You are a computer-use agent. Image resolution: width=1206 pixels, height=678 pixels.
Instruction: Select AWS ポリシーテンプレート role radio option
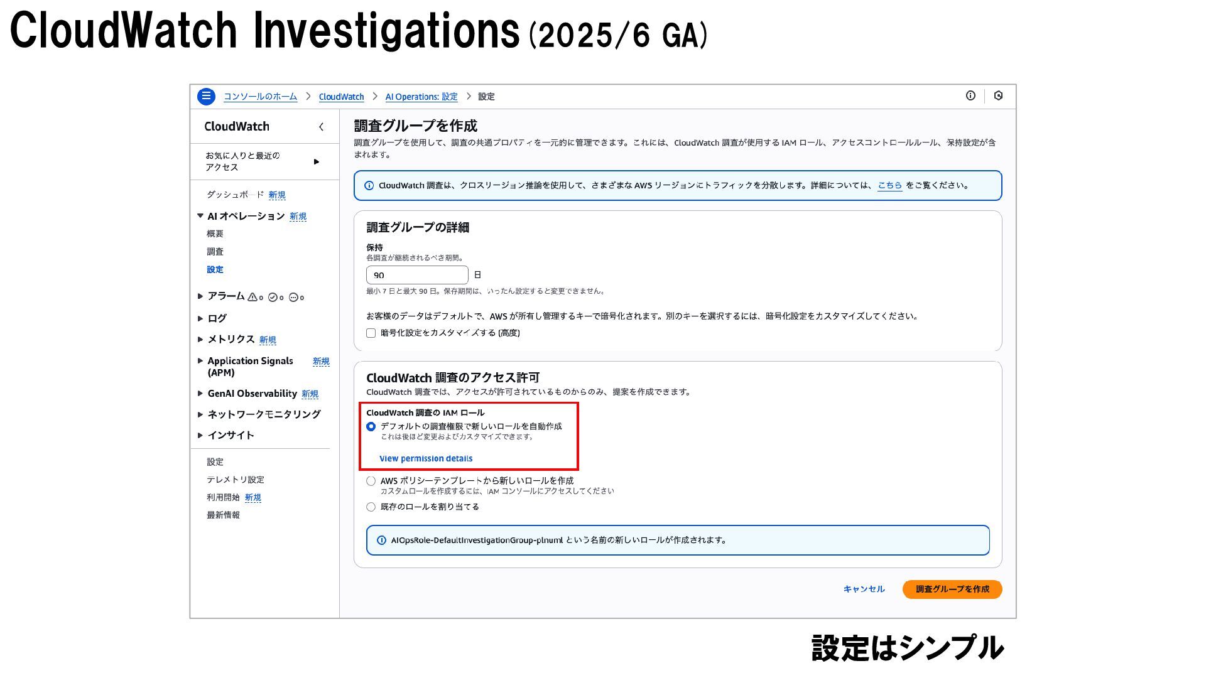(x=371, y=481)
